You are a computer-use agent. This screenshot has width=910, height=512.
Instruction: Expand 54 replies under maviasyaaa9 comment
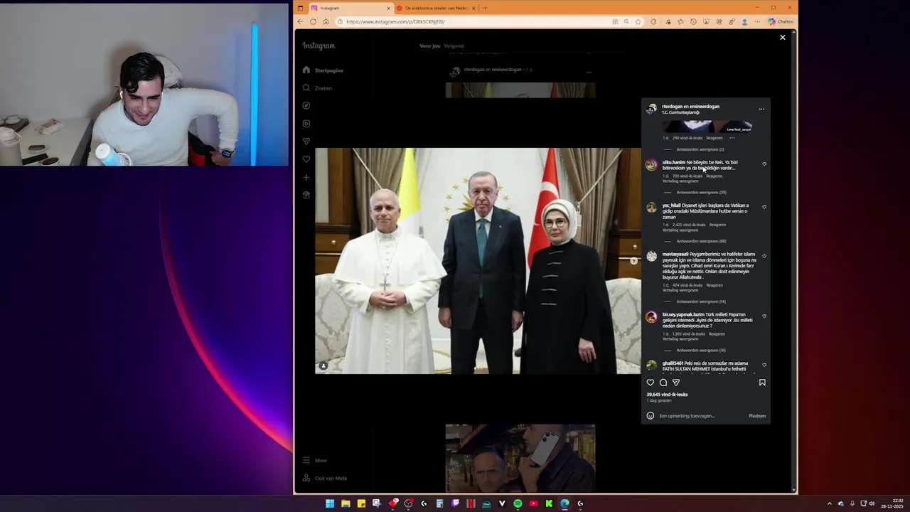[701, 302]
